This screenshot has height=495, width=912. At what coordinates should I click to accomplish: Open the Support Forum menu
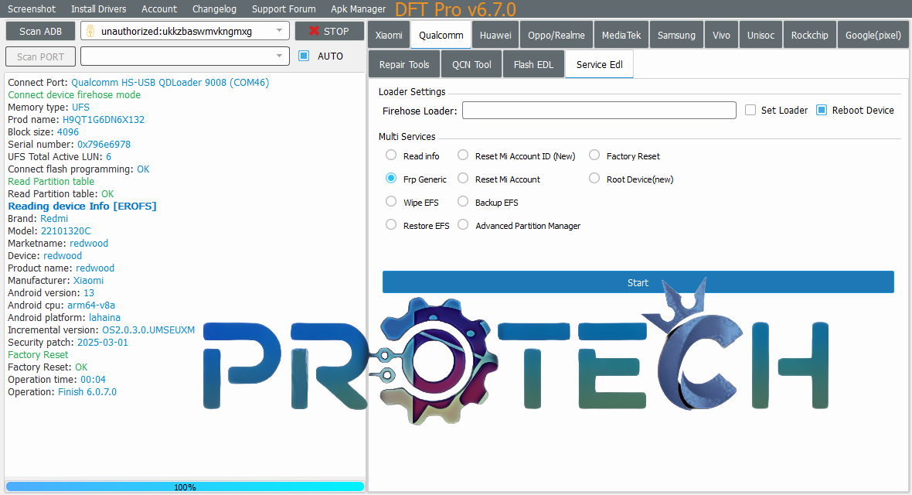pyautogui.click(x=283, y=9)
